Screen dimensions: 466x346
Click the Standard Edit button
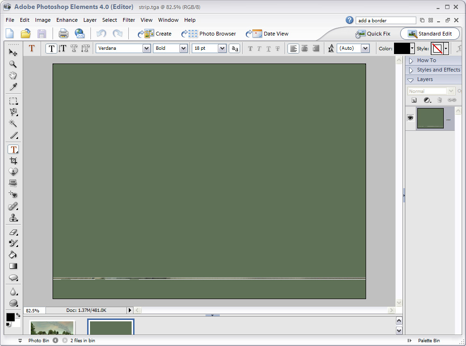click(430, 34)
